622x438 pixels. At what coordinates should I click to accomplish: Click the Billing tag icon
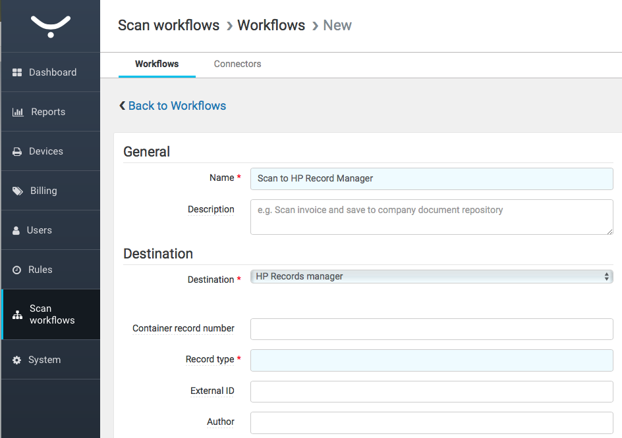(17, 191)
